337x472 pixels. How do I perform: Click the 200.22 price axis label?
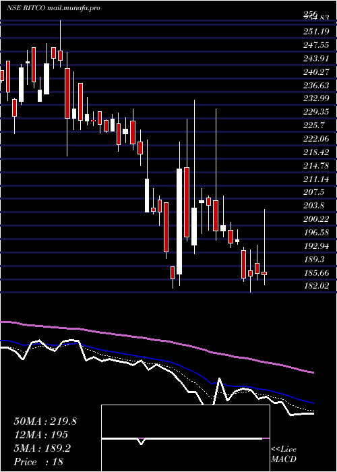[x=316, y=219]
